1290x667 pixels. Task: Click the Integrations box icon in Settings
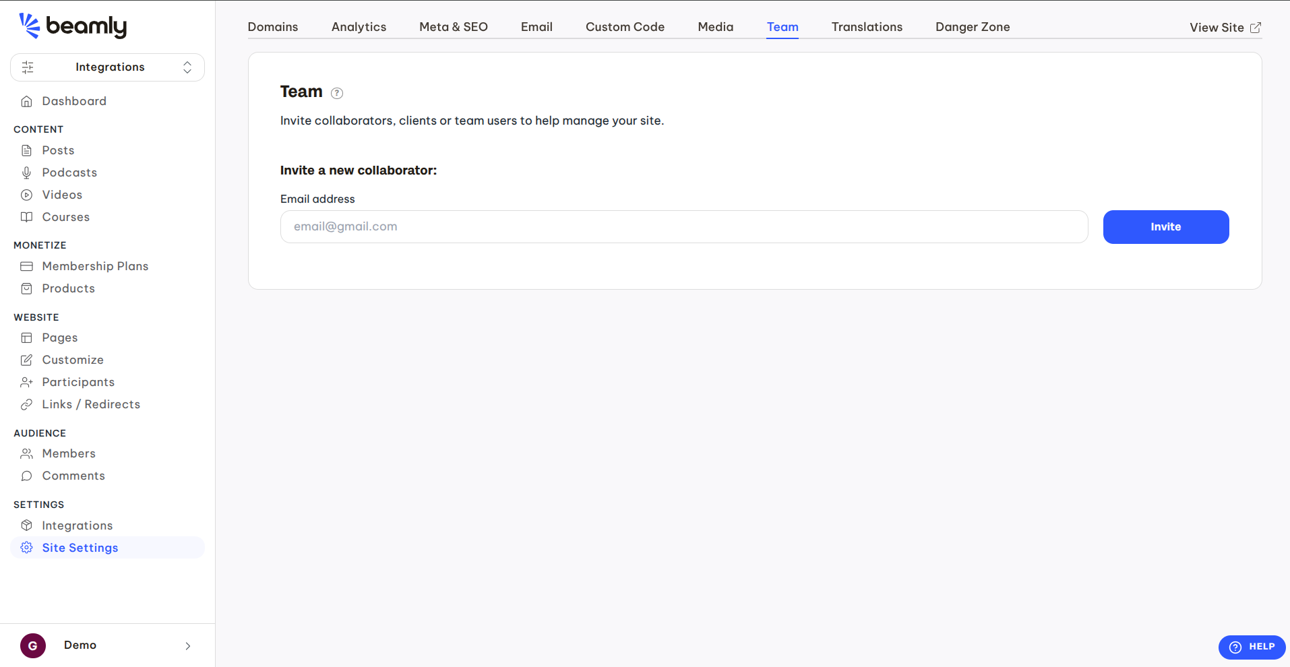click(27, 526)
